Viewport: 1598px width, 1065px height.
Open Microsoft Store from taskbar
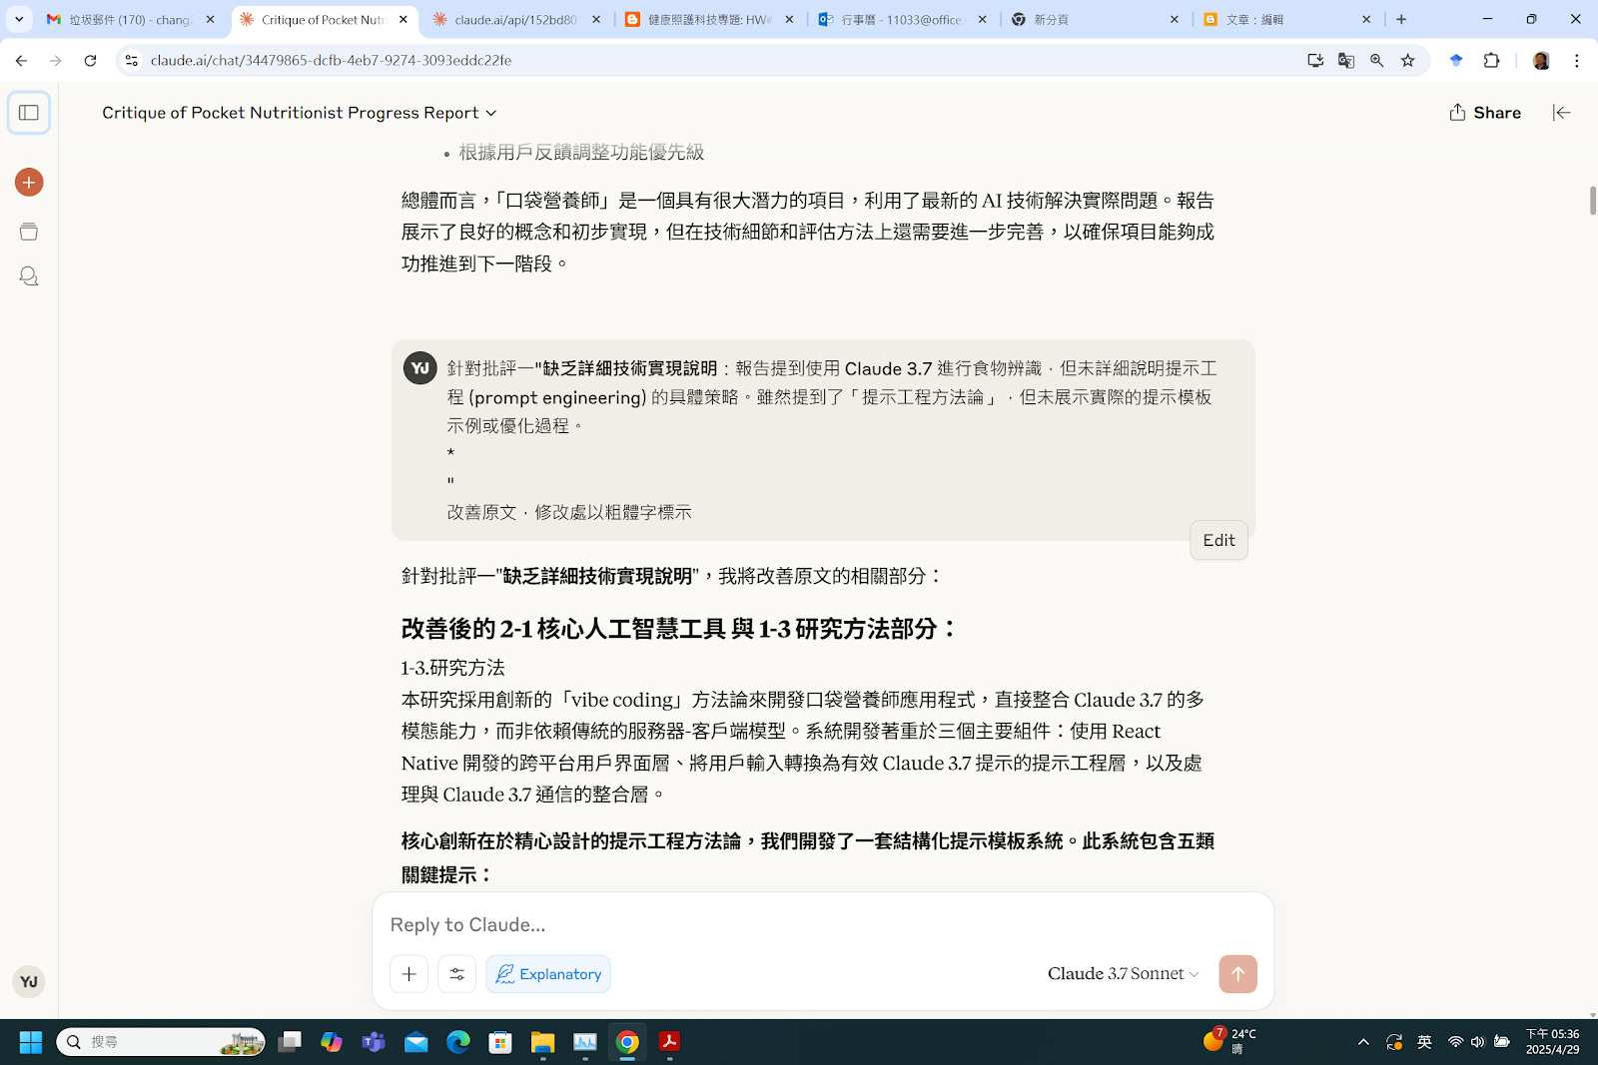(500, 1042)
